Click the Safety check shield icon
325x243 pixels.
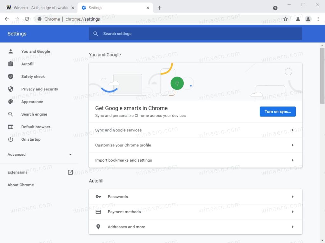tap(10, 77)
